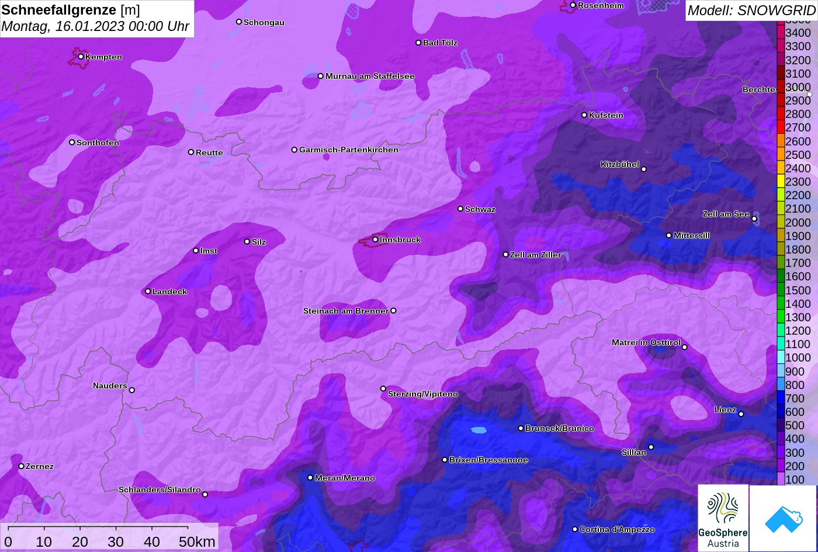
Task: Click the '30' scale bar label
Action: coord(116,541)
